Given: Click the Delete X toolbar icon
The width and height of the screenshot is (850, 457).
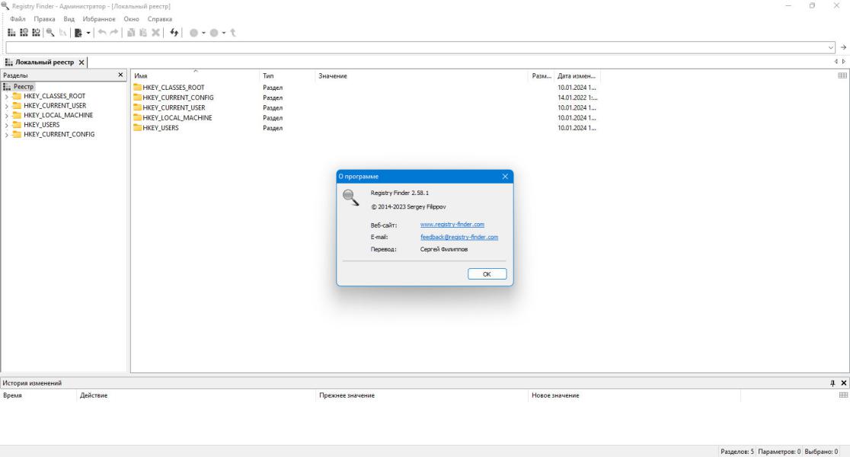Looking at the screenshot, I should click(155, 33).
